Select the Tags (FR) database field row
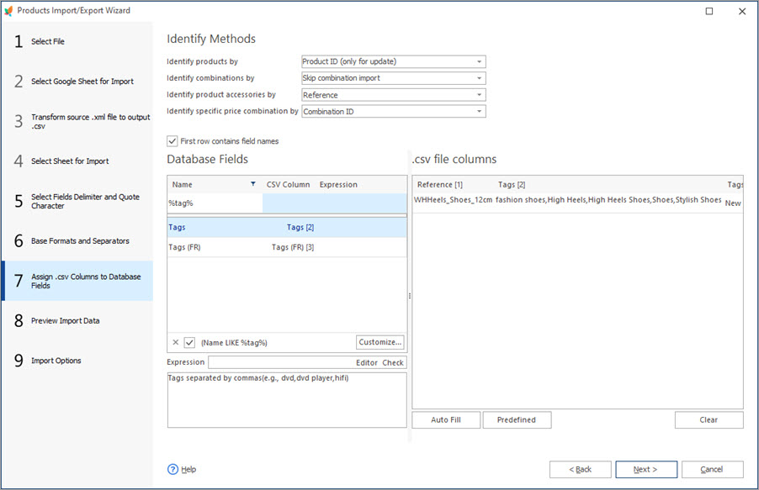Image resolution: width=759 pixels, height=490 pixels. click(x=287, y=247)
